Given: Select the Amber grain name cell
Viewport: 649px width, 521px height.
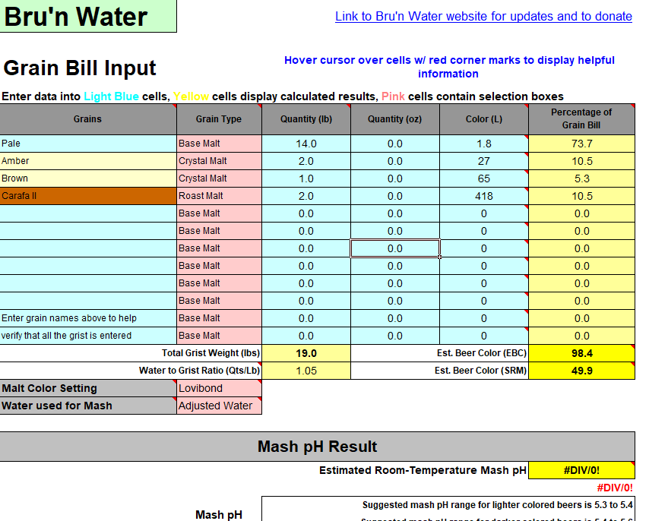Looking at the screenshot, I should tap(88, 161).
